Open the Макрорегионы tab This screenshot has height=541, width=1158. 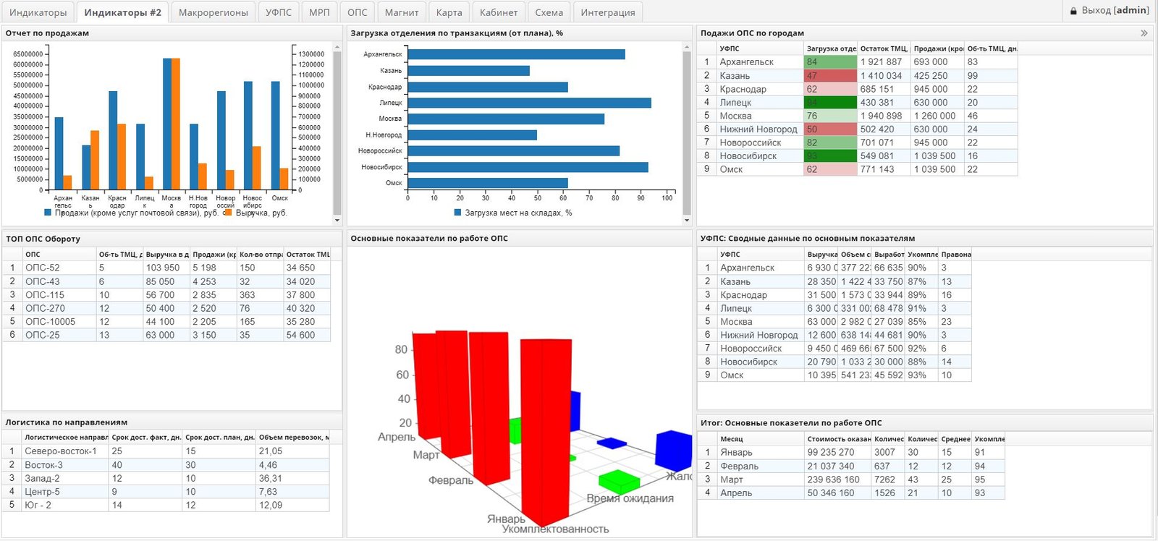tap(214, 12)
